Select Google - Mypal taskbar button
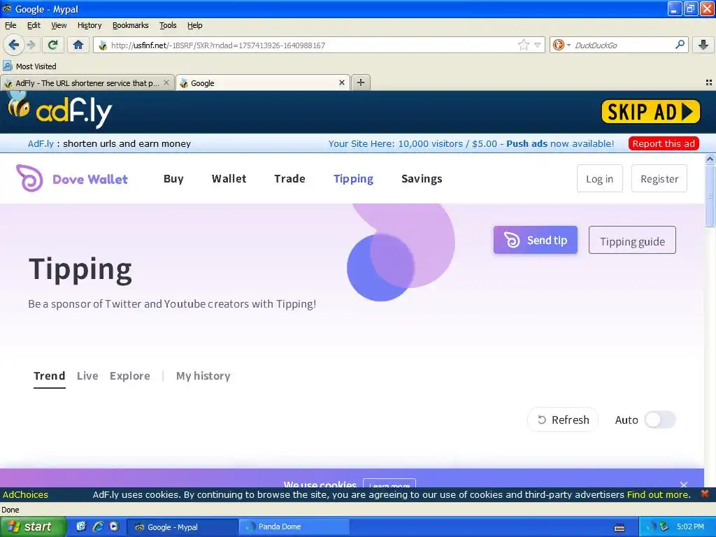This screenshot has width=716, height=537. click(x=182, y=527)
